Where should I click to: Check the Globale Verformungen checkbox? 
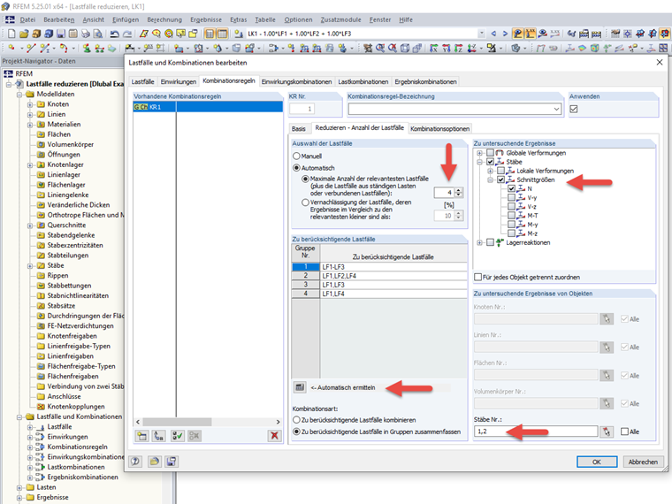490,153
